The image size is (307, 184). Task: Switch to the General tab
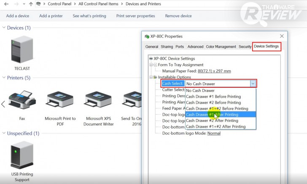point(151,47)
